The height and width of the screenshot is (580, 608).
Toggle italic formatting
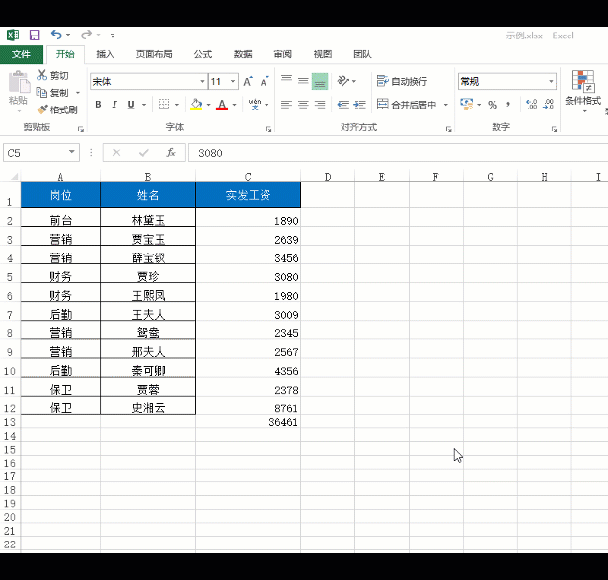(114, 105)
